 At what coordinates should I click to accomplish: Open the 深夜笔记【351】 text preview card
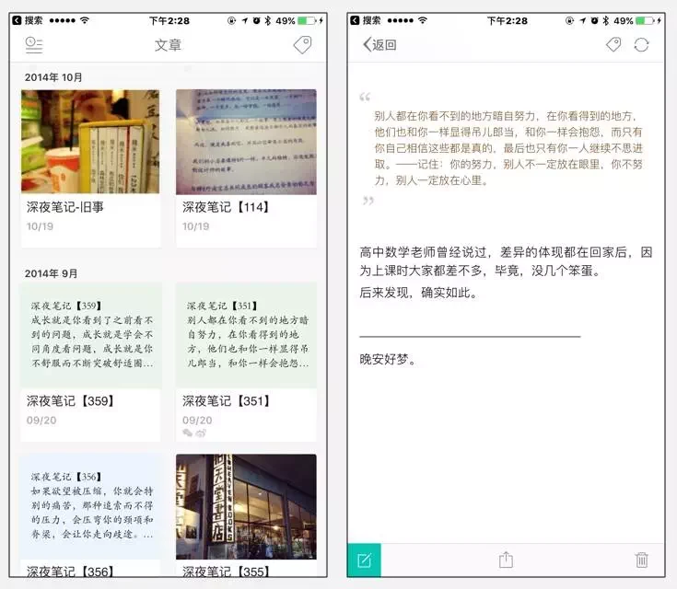click(246, 335)
